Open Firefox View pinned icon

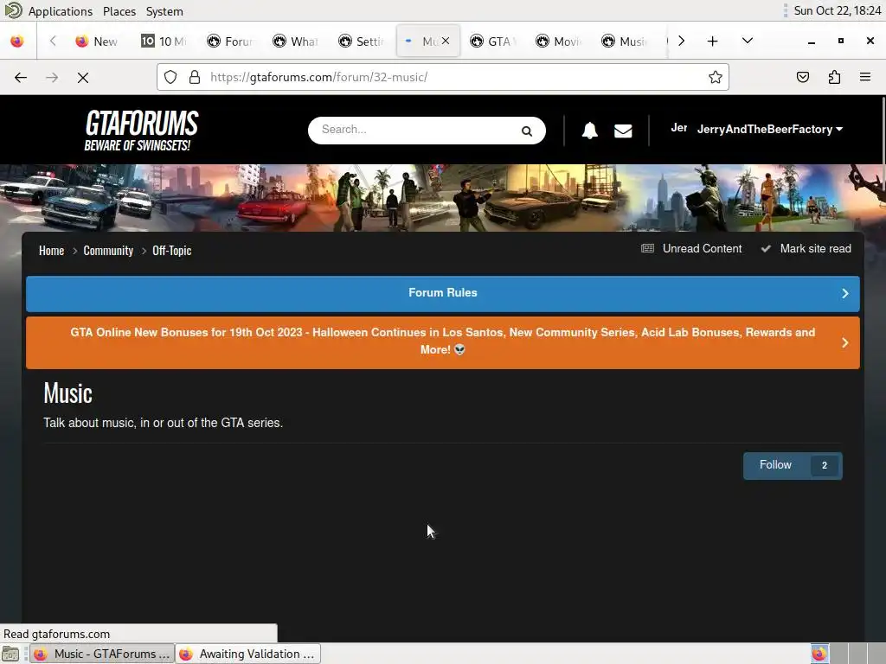click(17, 41)
